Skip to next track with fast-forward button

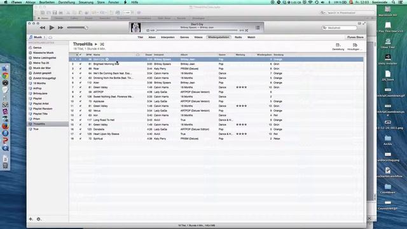click(60, 27)
